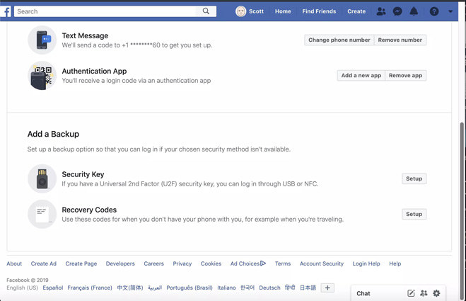The image size is (466, 301).
Task: Click the Text Message heading
Action: tap(85, 35)
